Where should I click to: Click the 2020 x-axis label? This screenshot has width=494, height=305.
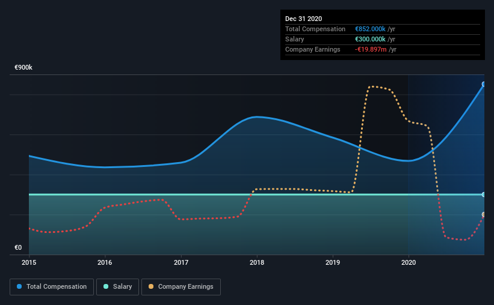[x=409, y=262]
